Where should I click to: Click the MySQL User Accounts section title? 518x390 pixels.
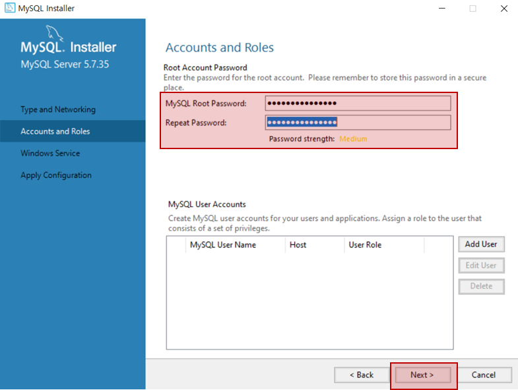click(207, 205)
